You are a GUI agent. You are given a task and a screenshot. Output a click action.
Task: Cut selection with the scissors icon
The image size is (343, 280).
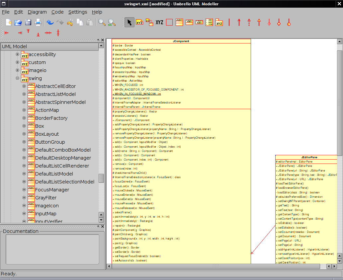70,22
